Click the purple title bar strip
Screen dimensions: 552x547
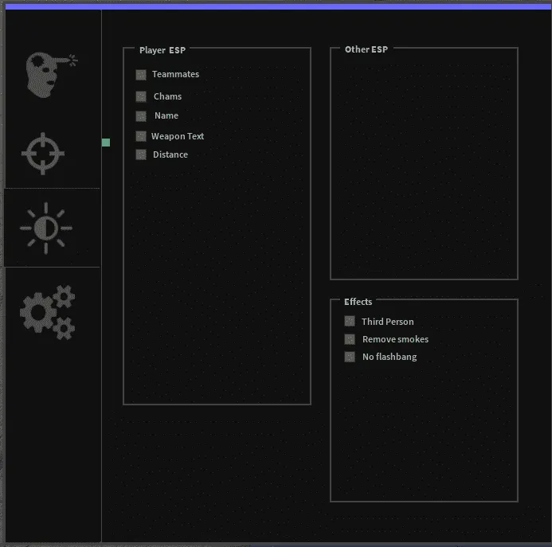point(278,6)
